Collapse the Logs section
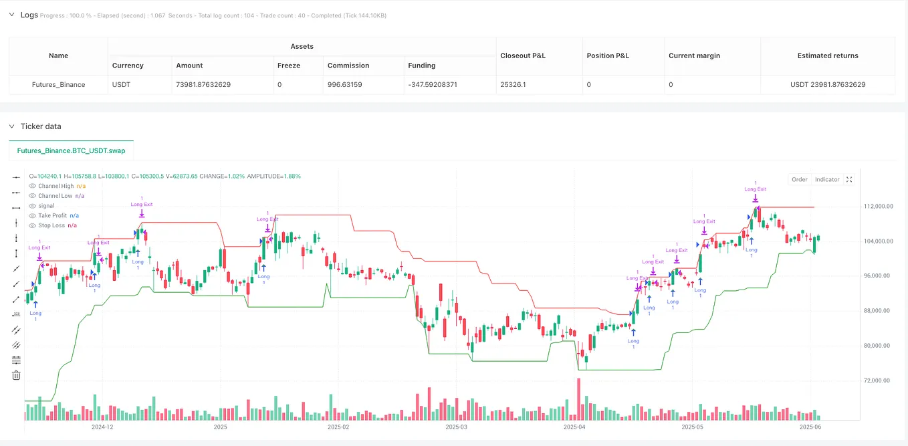The width and height of the screenshot is (908, 446). click(11, 14)
